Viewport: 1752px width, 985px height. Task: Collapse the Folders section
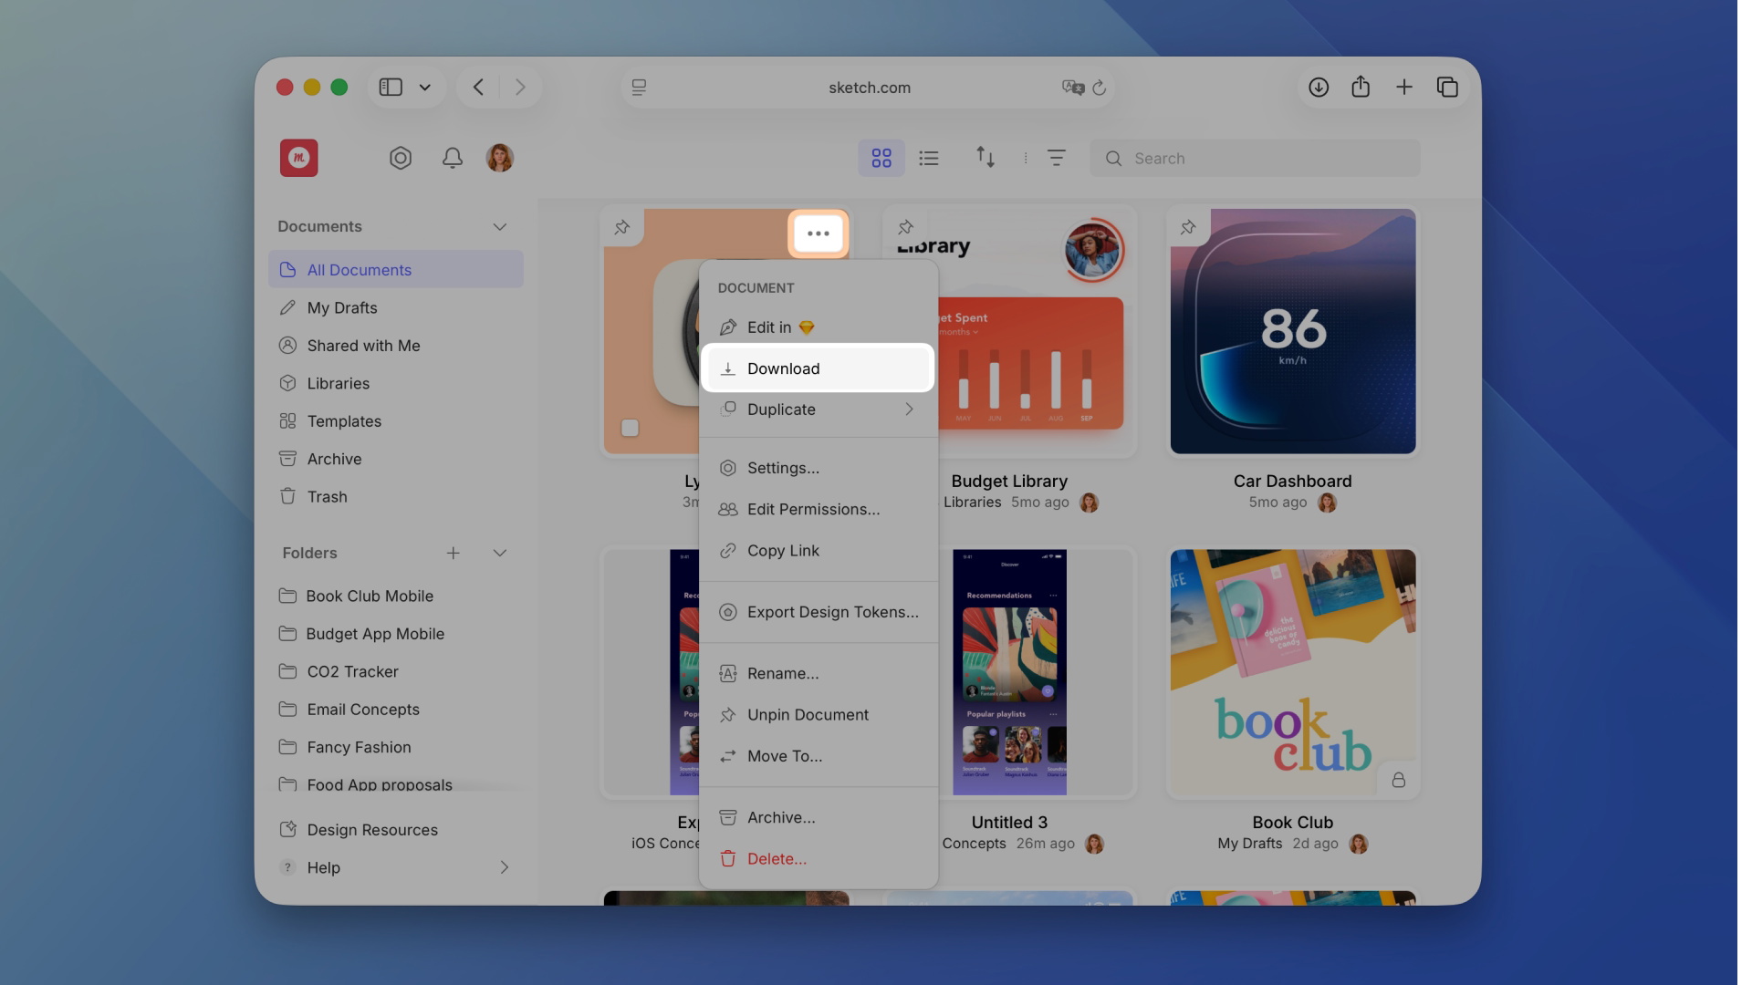(x=500, y=553)
